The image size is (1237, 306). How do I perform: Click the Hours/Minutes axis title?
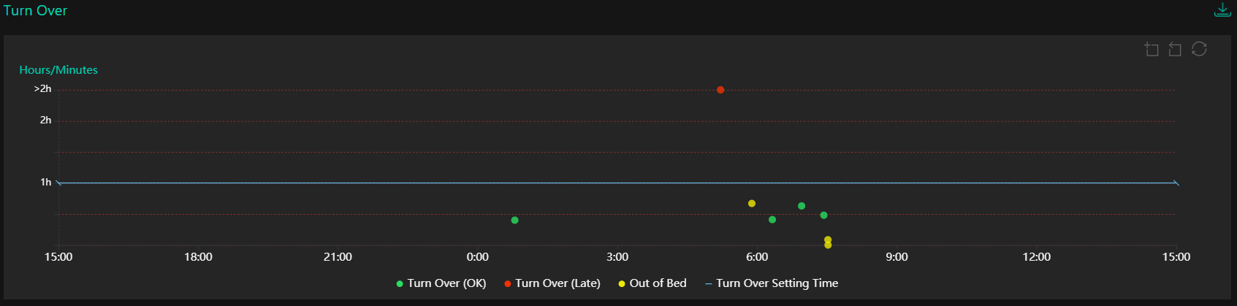pos(58,70)
